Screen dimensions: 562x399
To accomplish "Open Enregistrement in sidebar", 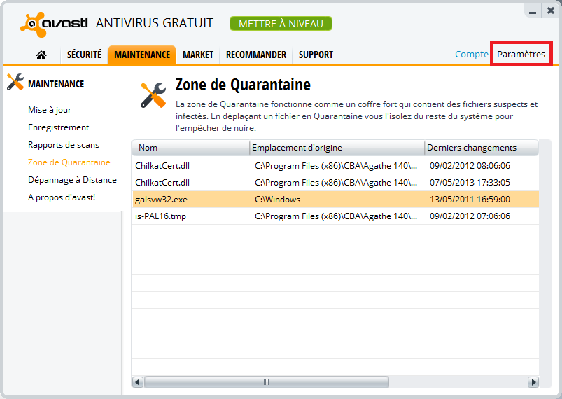I will click(x=58, y=127).
